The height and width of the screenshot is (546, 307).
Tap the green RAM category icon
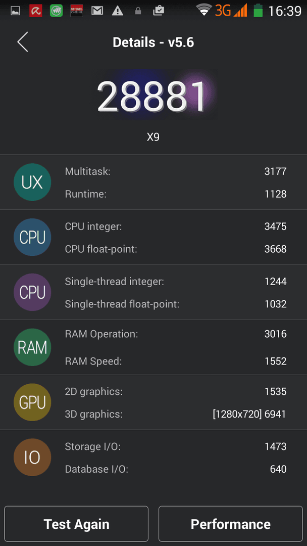click(x=32, y=347)
